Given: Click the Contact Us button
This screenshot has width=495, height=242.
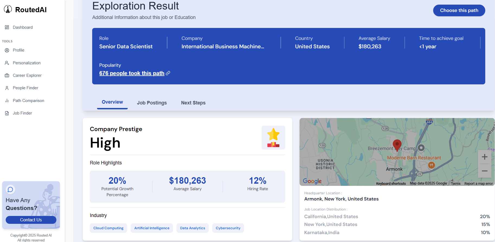Looking at the screenshot, I should point(31,220).
